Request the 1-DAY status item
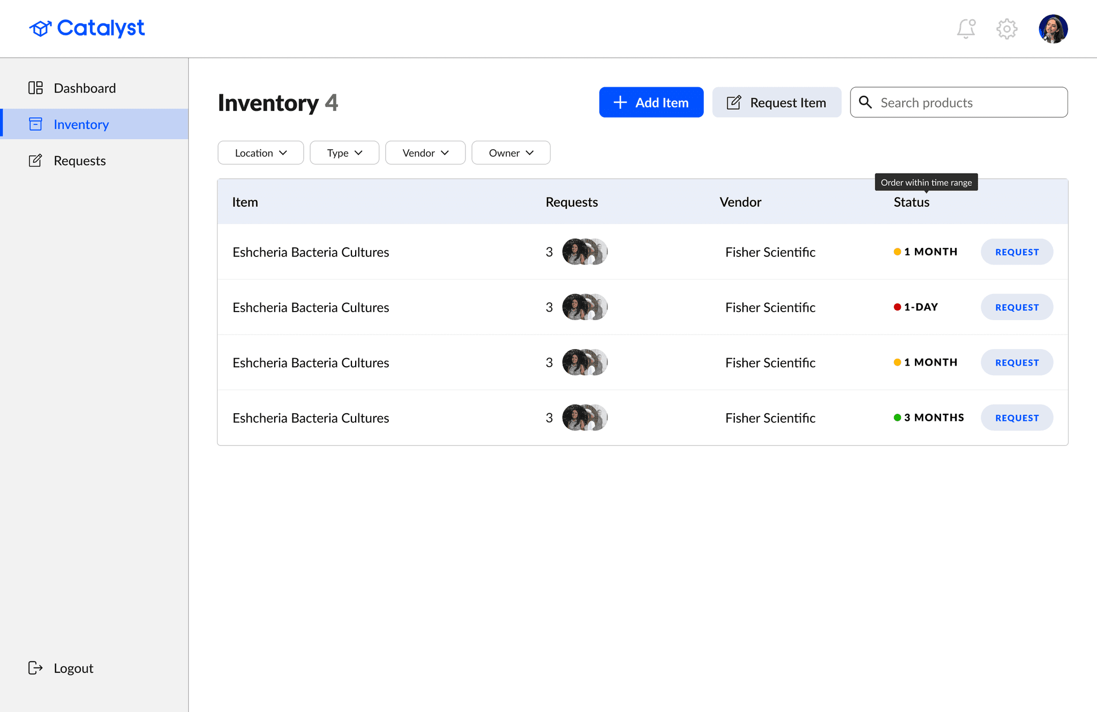 point(1017,307)
